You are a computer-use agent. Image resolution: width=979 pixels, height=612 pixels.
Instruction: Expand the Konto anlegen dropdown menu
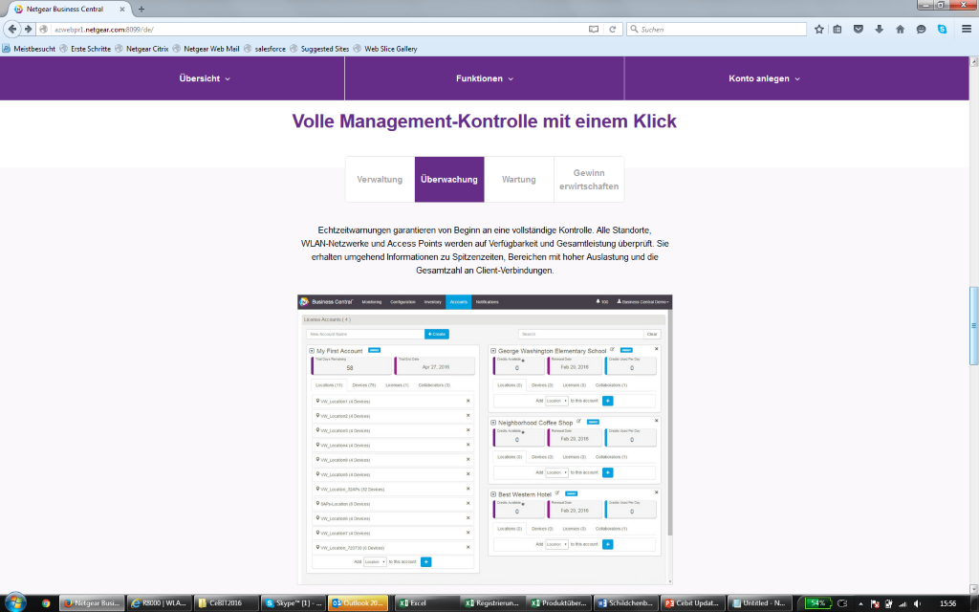pos(764,78)
